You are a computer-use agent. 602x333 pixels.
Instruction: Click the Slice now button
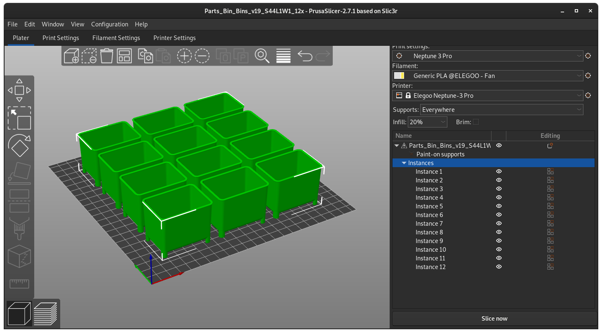(494, 318)
